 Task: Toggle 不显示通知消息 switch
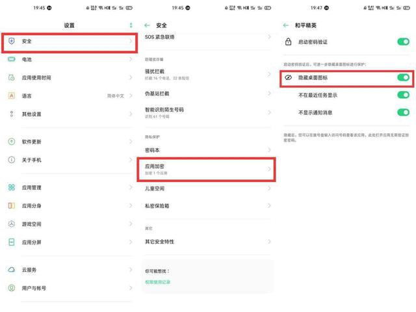coord(403,112)
